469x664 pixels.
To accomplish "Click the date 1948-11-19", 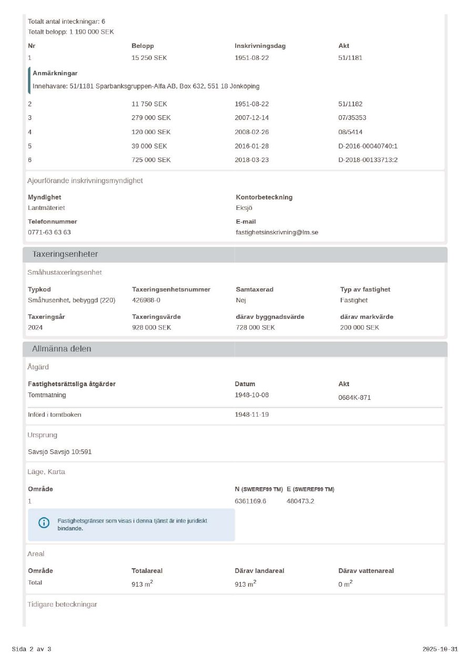I will point(252,415).
